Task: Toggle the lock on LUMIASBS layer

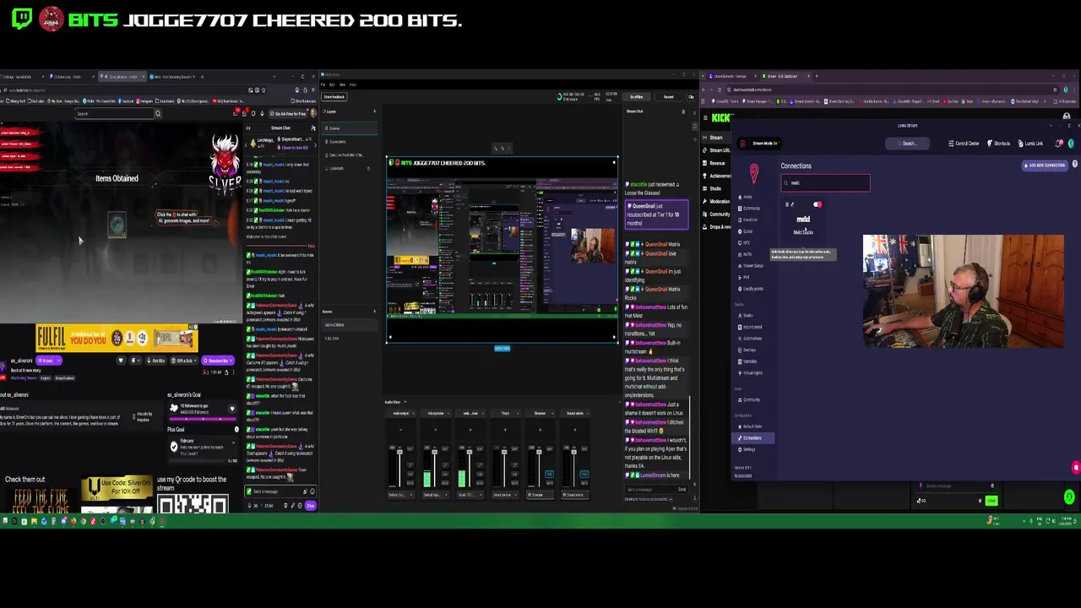Action: pyautogui.click(x=368, y=168)
